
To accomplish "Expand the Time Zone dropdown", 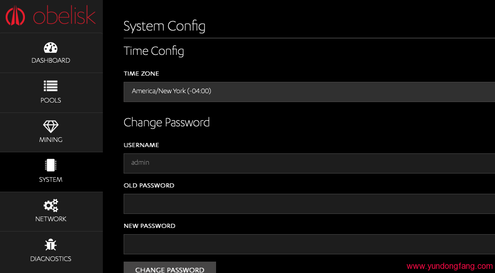I will [309, 91].
